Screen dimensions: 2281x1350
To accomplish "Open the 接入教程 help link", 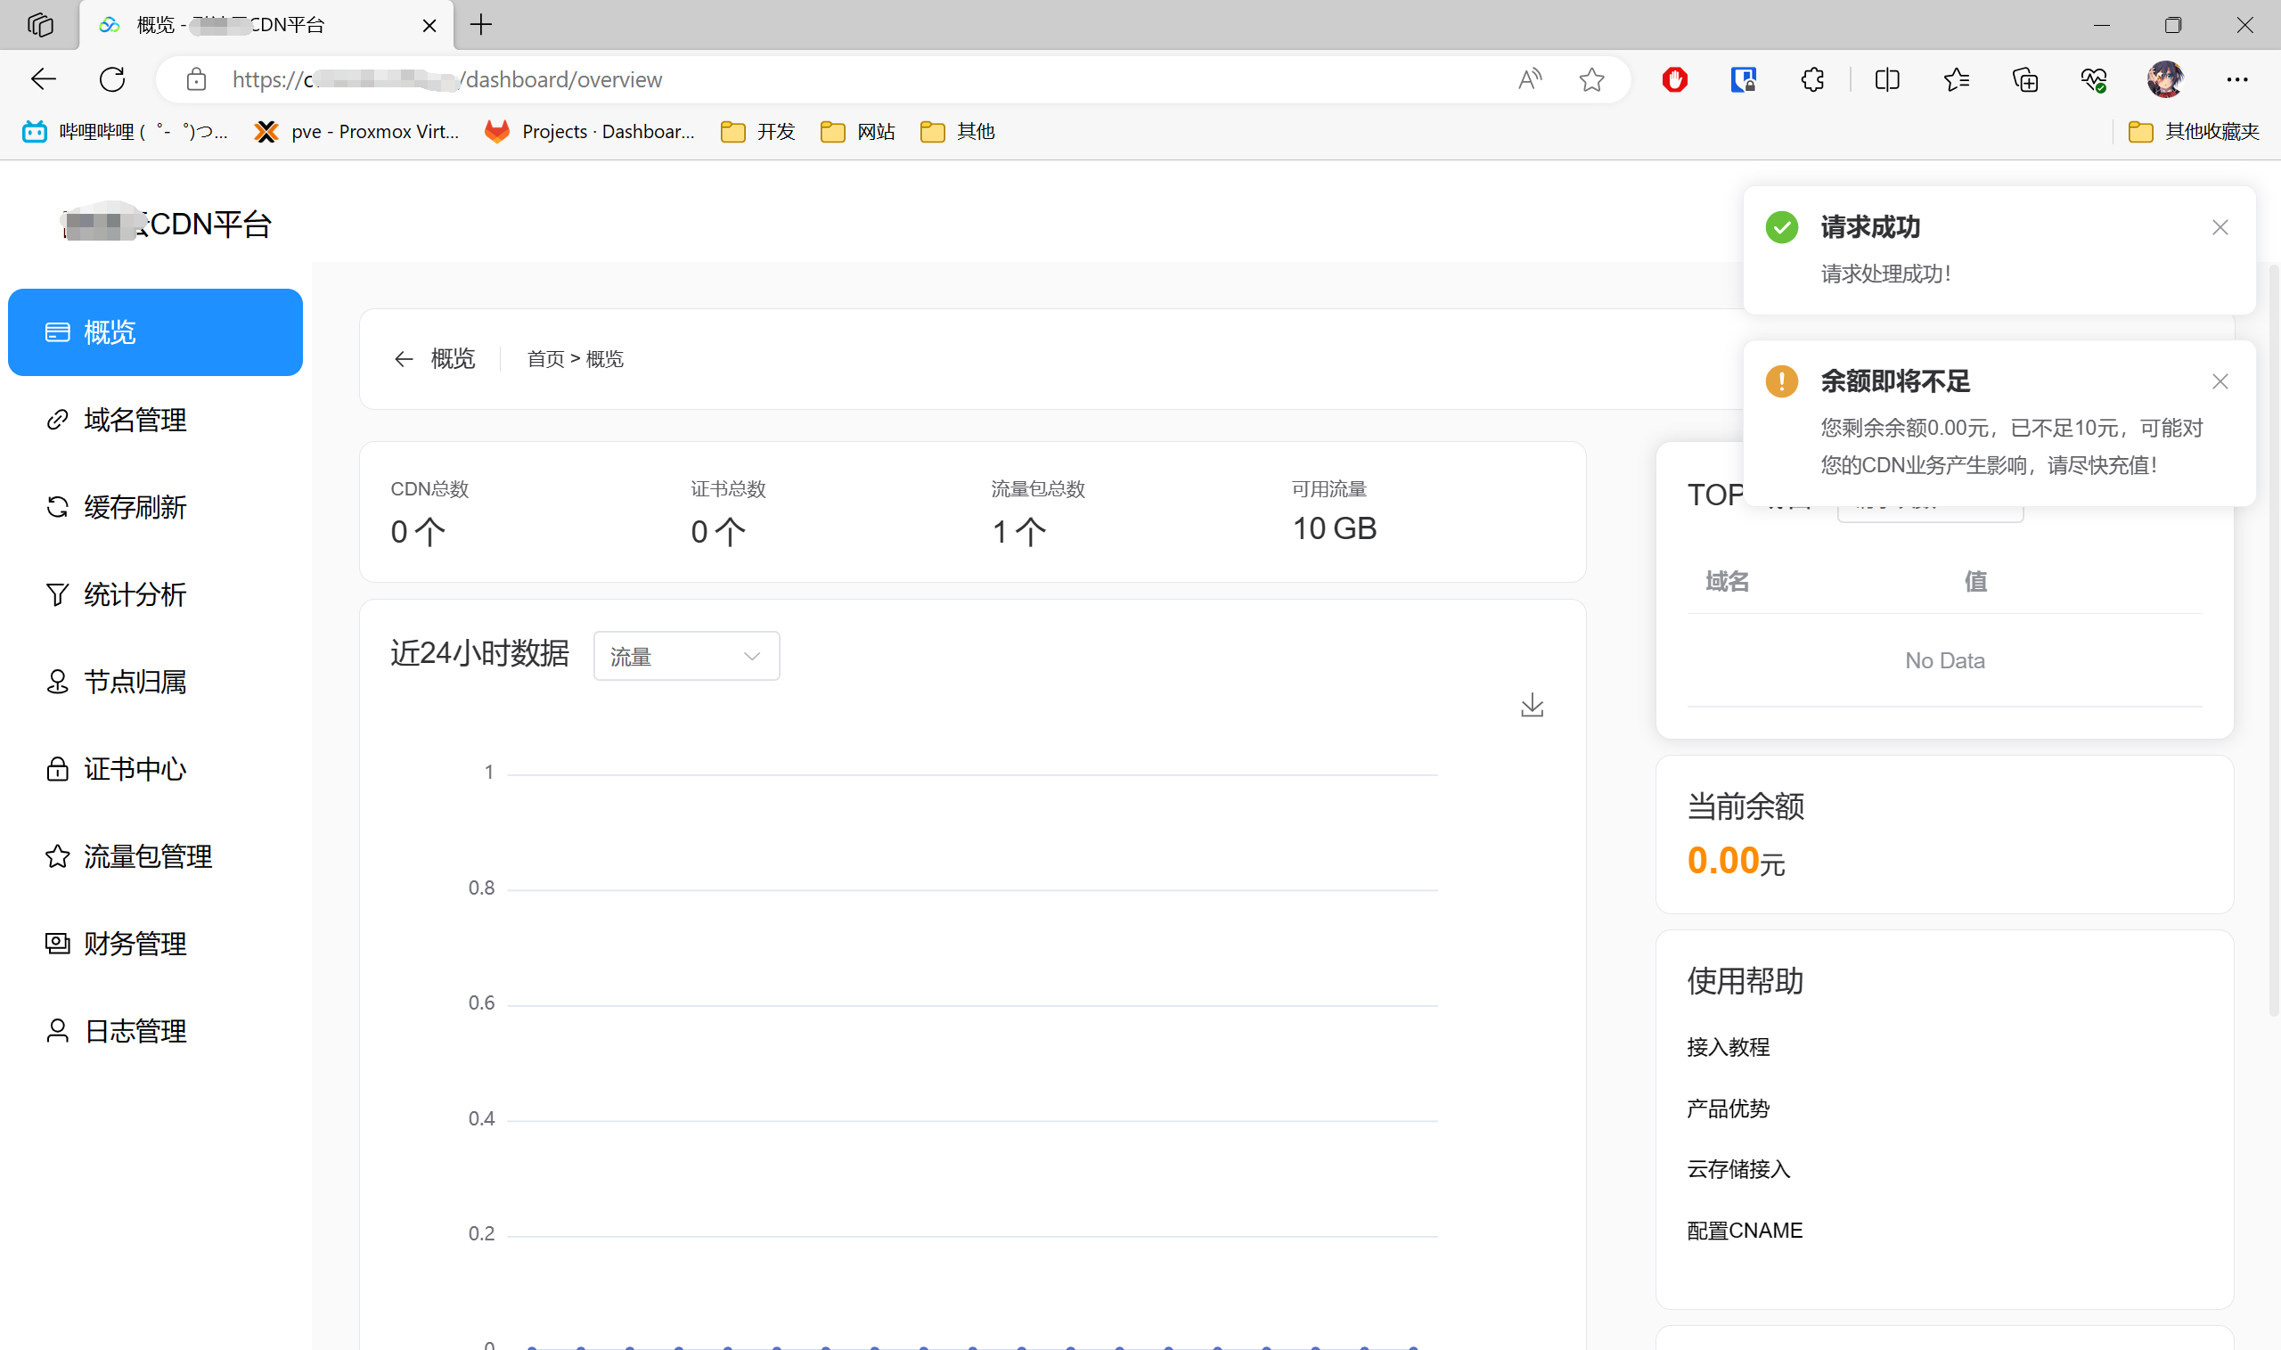I will (x=1727, y=1047).
